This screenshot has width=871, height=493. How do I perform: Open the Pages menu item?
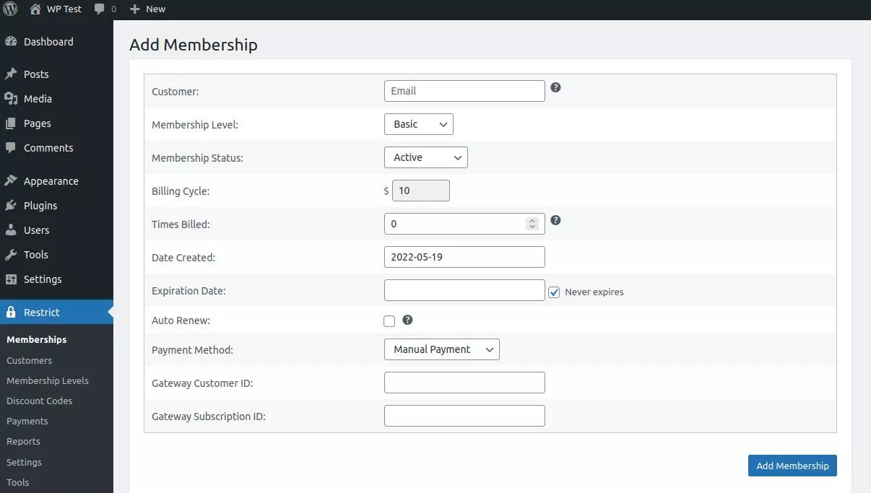(56, 123)
